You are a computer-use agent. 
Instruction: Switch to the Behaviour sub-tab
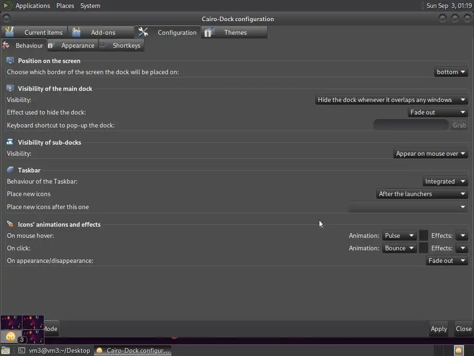coord(24,45)
